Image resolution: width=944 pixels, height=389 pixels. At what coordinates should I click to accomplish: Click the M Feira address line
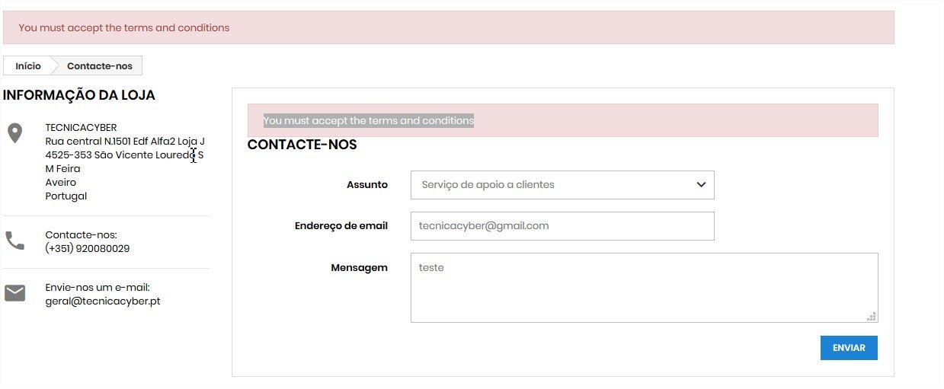[x=62, y=168]
